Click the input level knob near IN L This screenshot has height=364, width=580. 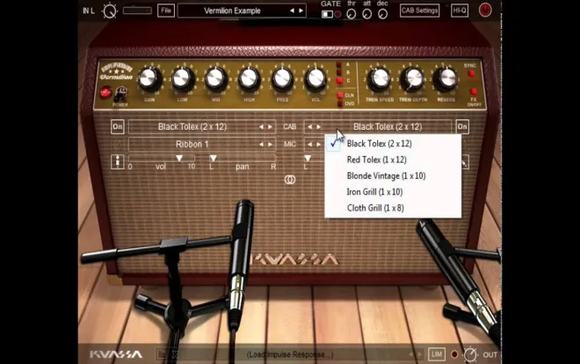pos(110,11)
